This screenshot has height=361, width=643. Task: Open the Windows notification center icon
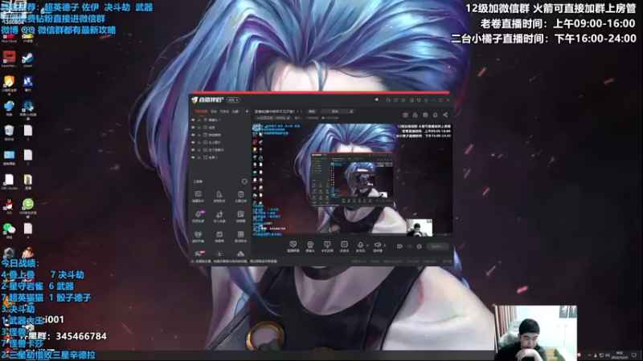click(634, 355)
